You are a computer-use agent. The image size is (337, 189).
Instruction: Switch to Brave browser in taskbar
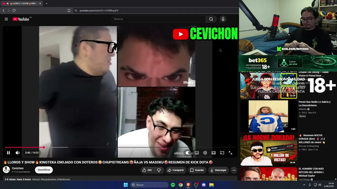click(x=188, y=185)
